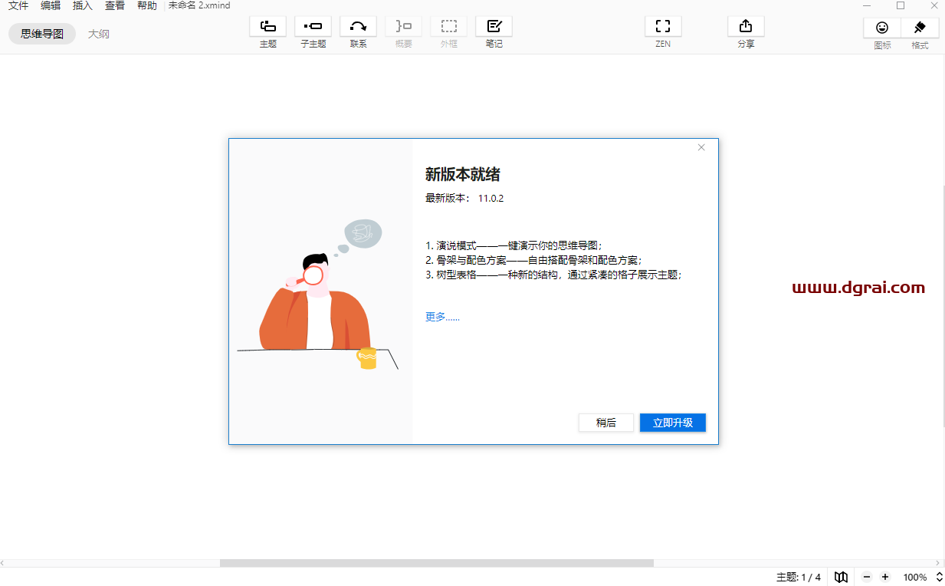Open the 帮助 menu
Image resolution: width=945 pixels, height=586 pixels.
[146, 5]
